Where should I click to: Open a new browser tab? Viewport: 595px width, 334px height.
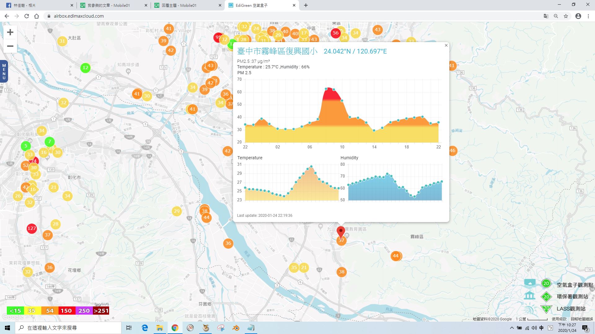(306, 5)
